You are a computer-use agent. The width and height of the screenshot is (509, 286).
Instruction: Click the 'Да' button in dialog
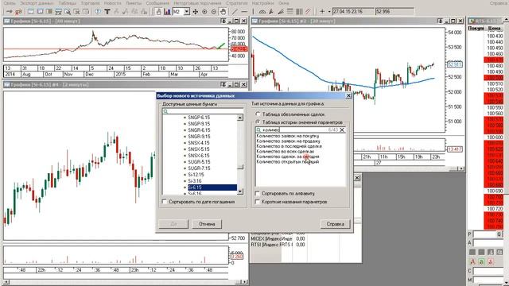pyautogui.click(x=173, y=224)
